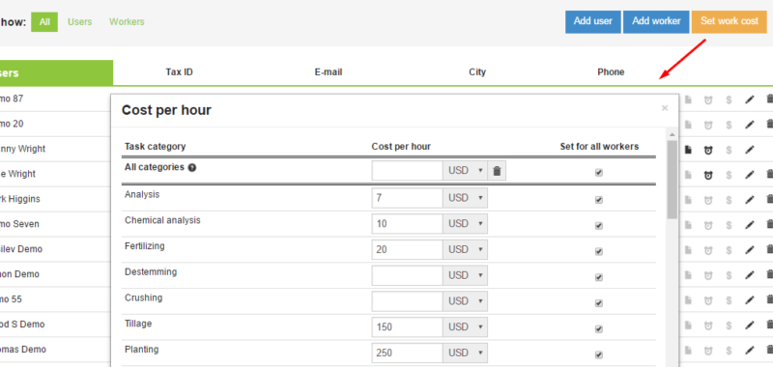
Task: Switch to the Workers filter
Action: click(127, 21)
